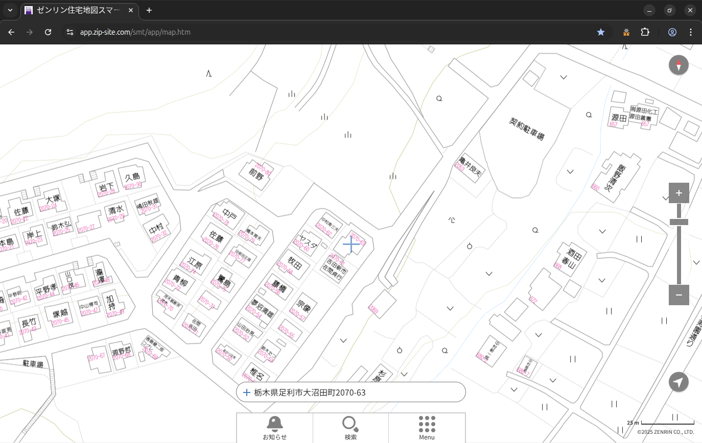Click the current location arrow icon
Screen dimensions: 702x443
tap(678, 382)
